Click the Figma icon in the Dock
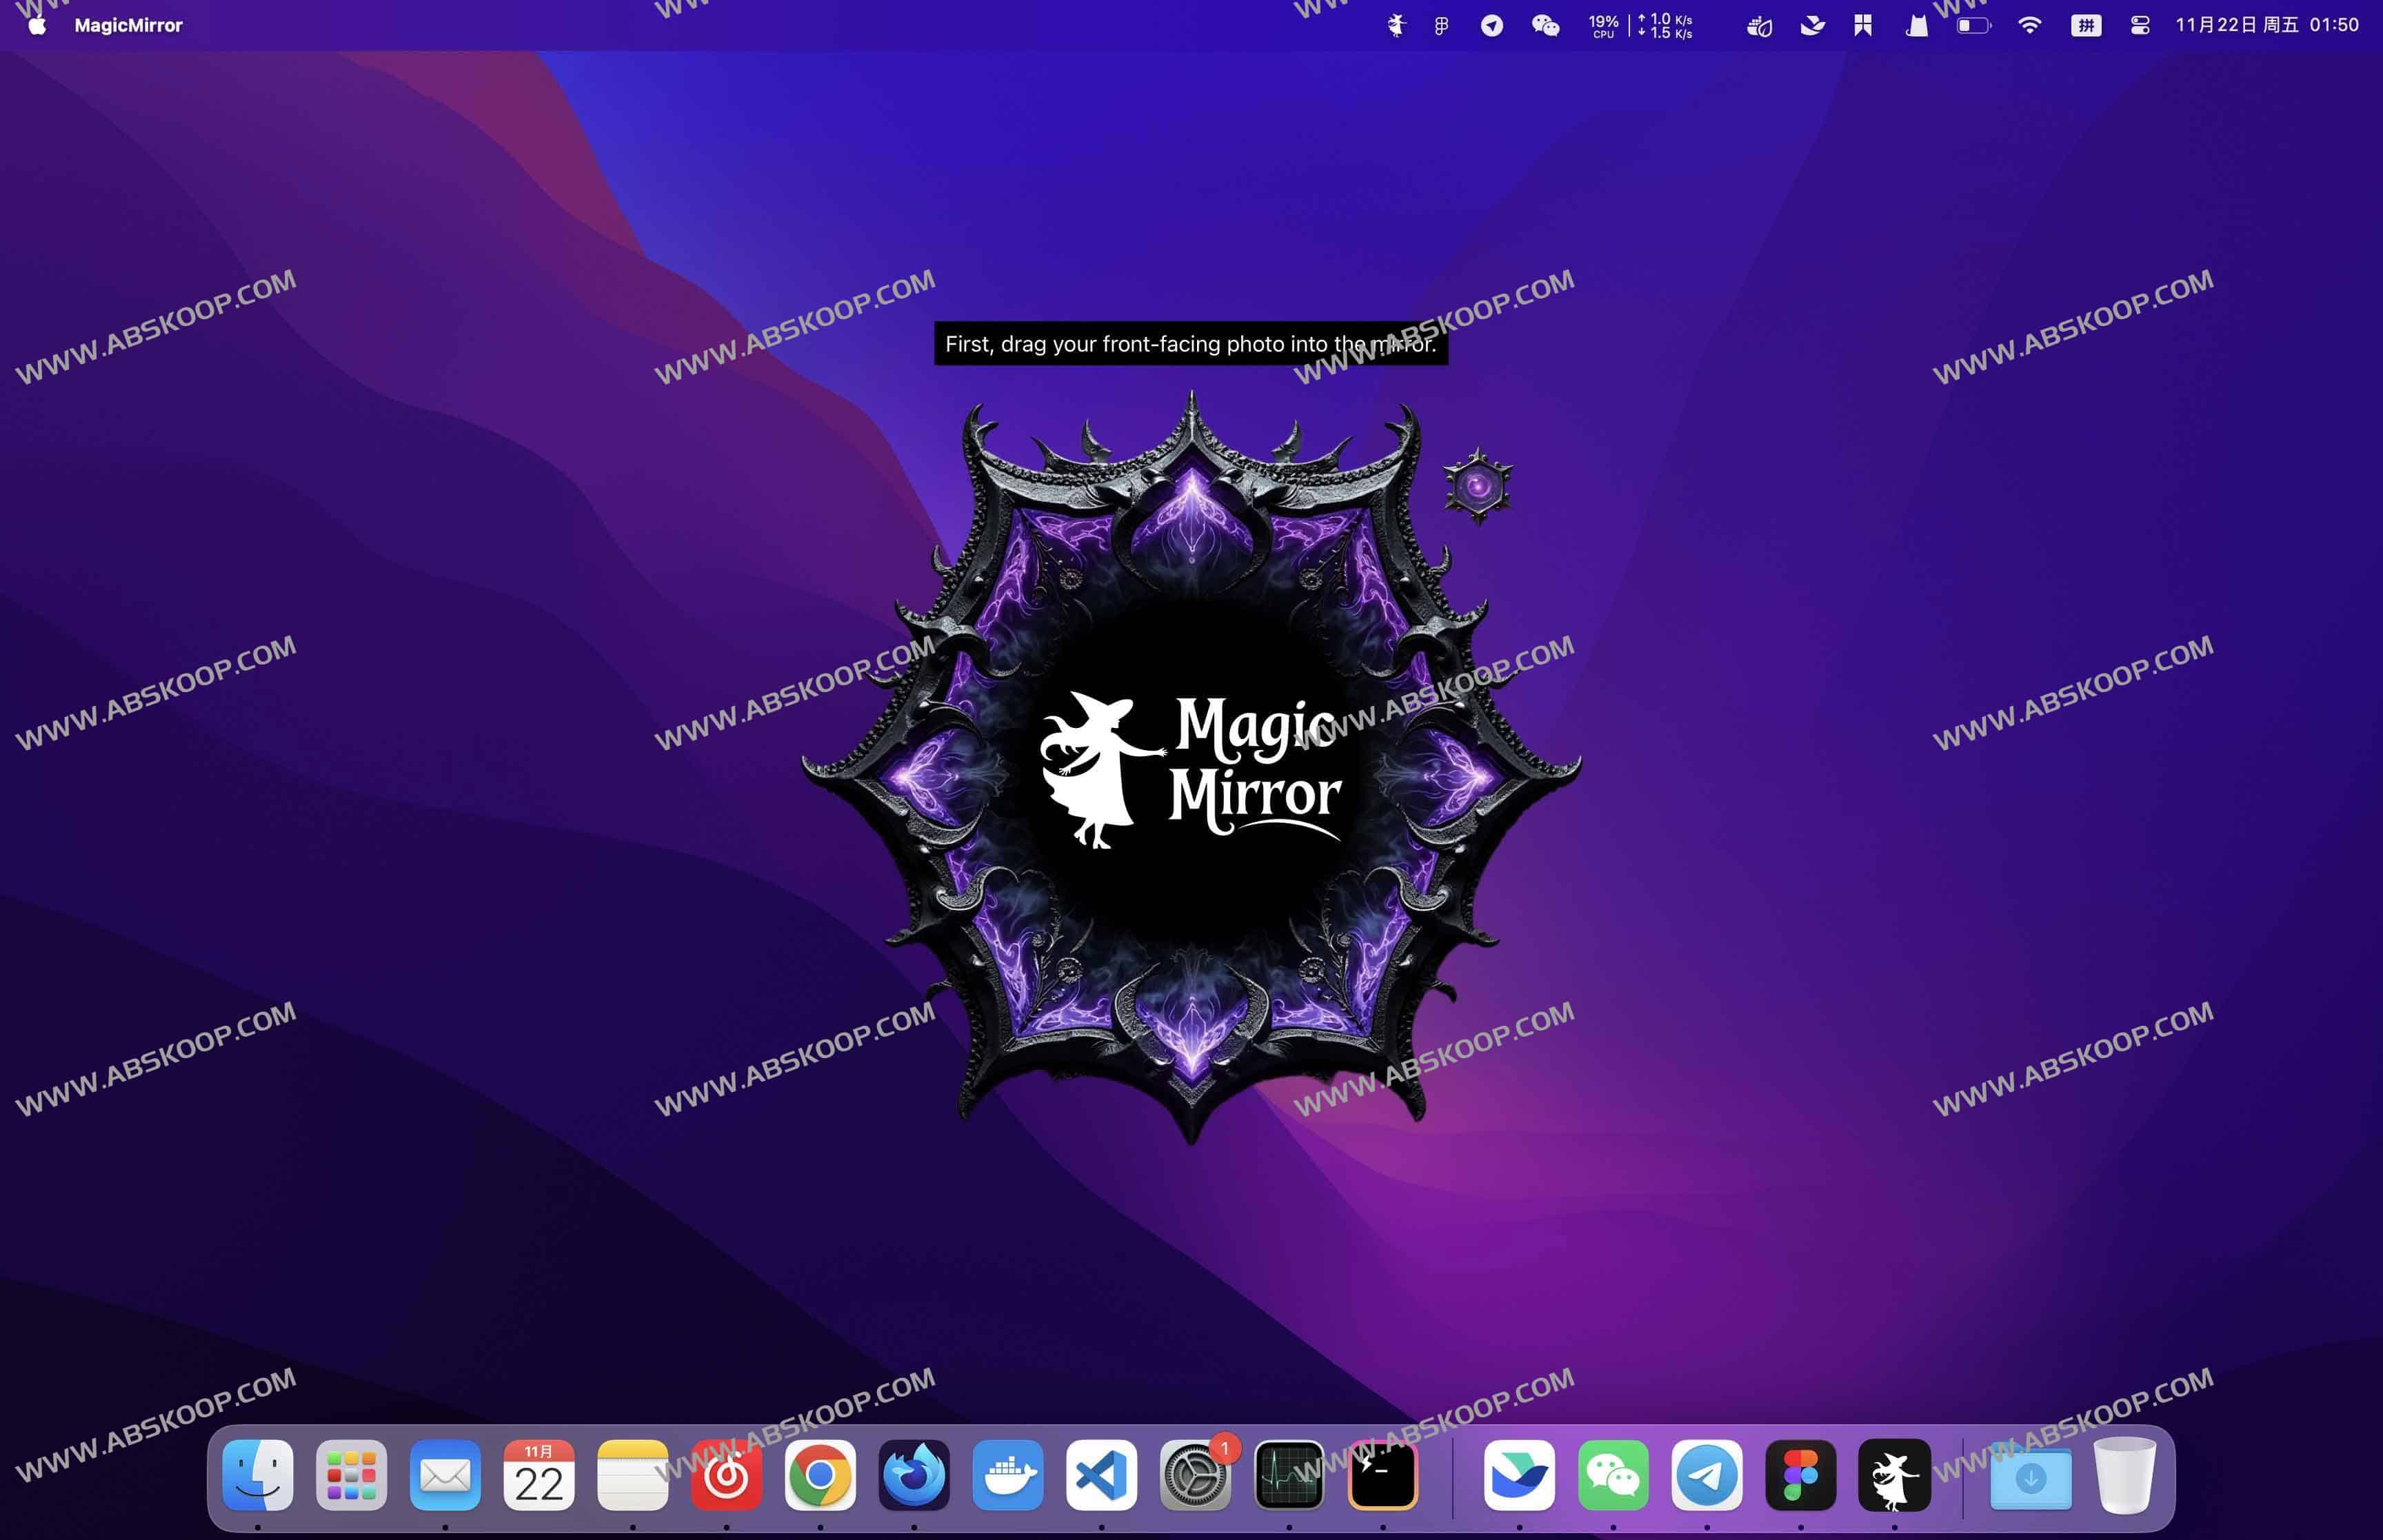This screenshot has width=2383, height=1540. click(1800, 1475)
